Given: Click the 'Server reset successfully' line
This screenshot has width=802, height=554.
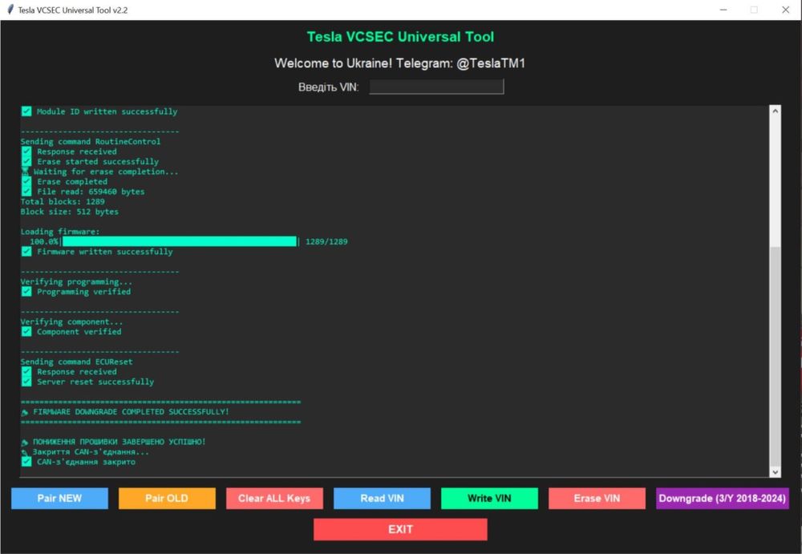Looking at the screenshot, I should coord(95,382).
